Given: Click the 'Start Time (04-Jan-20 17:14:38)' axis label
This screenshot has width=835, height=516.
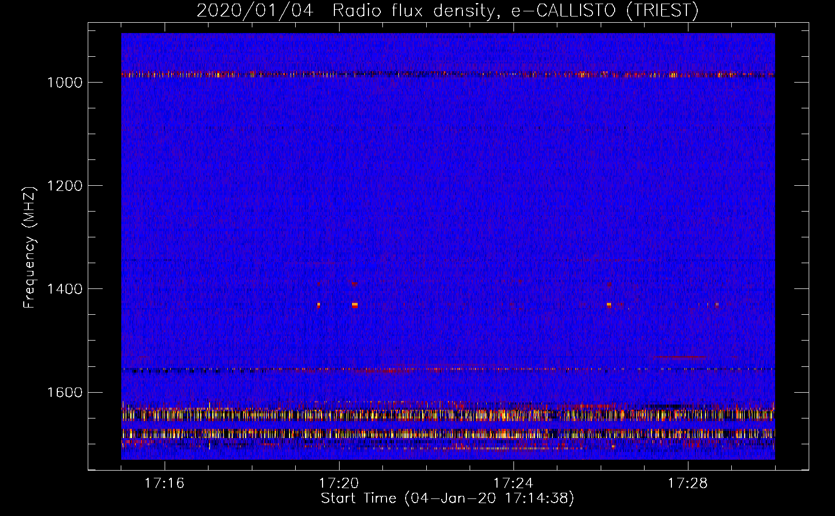Looking at the screenshot, I should tap(447, 498).
